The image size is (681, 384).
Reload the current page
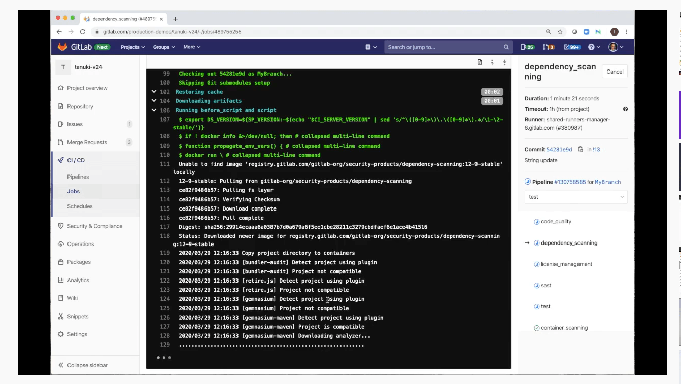pos(83,31)
